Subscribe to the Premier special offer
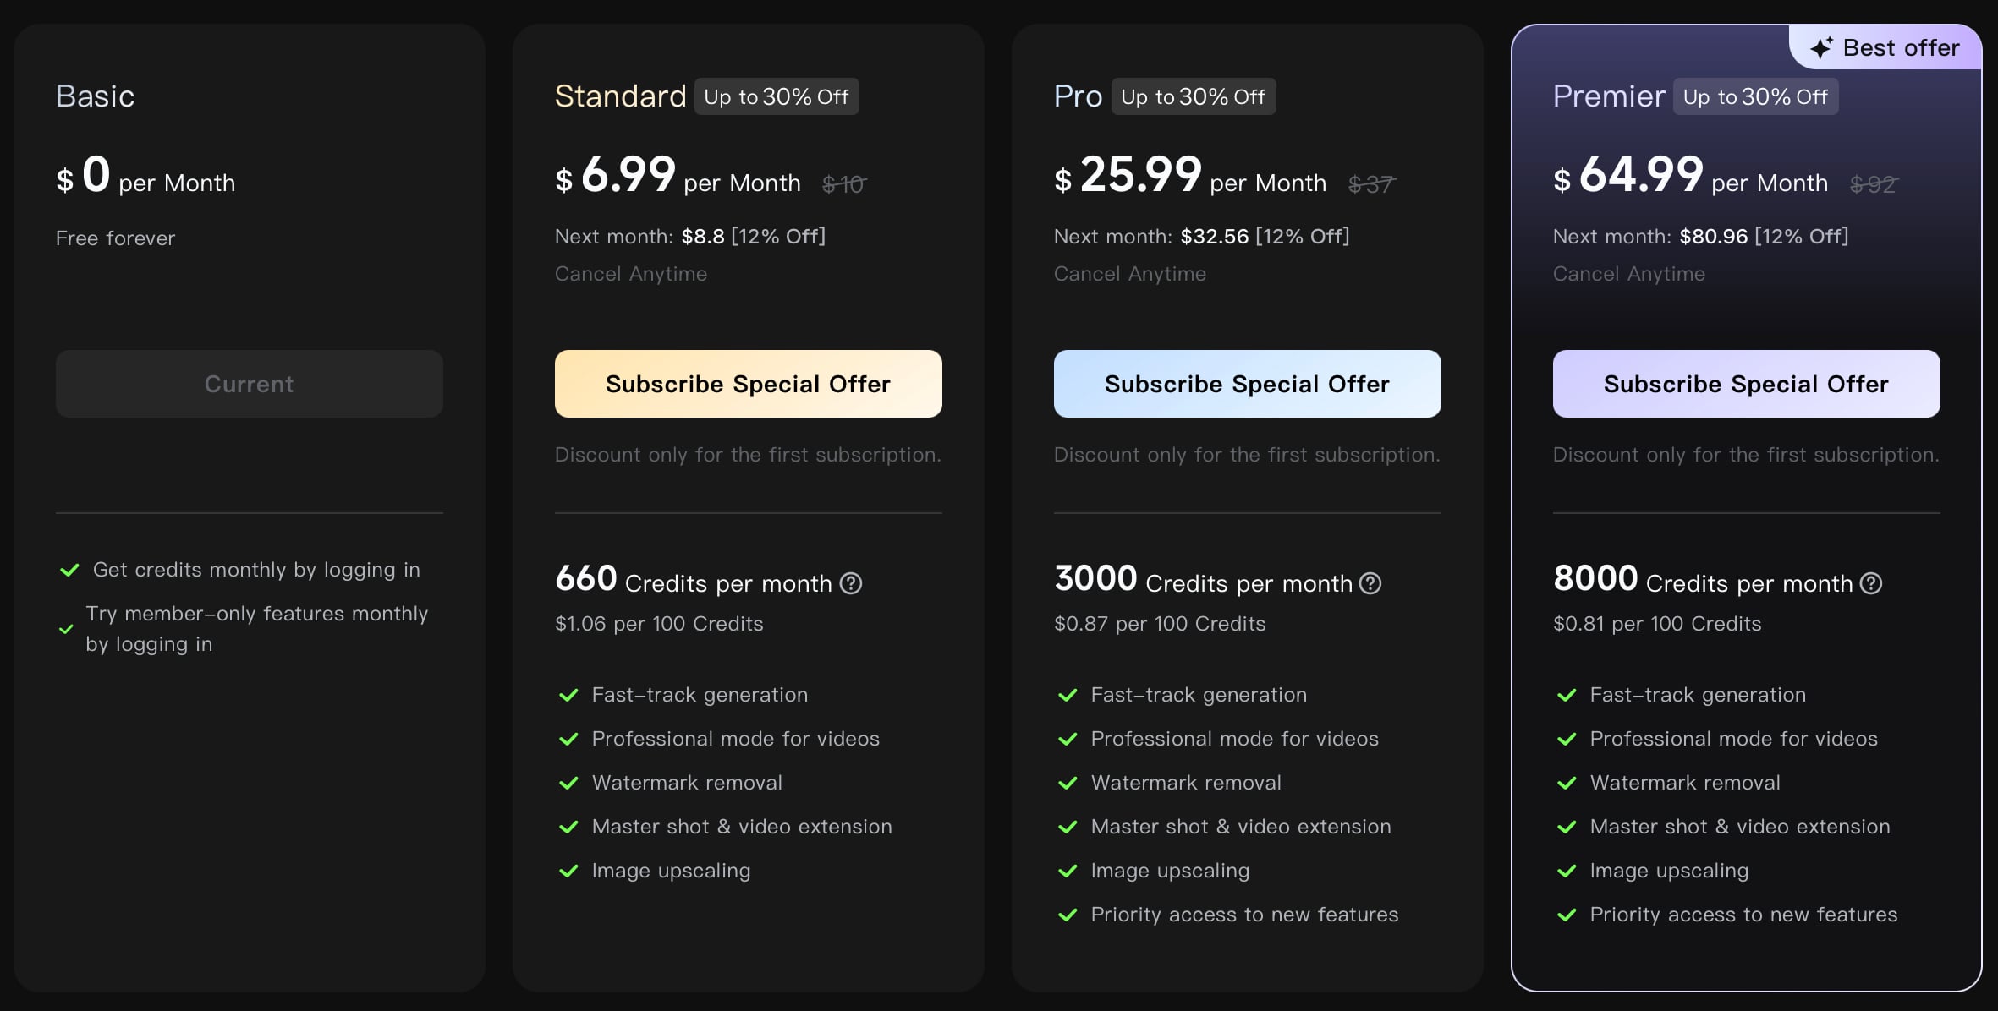 [x=1747, y=384]
